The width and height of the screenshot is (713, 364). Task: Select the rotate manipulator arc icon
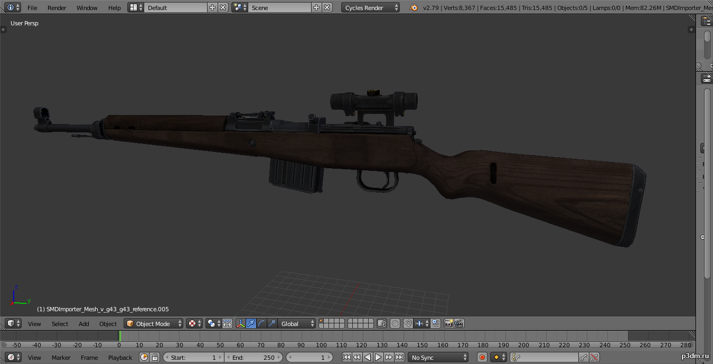pyautogui.click(x=261, y=323)
